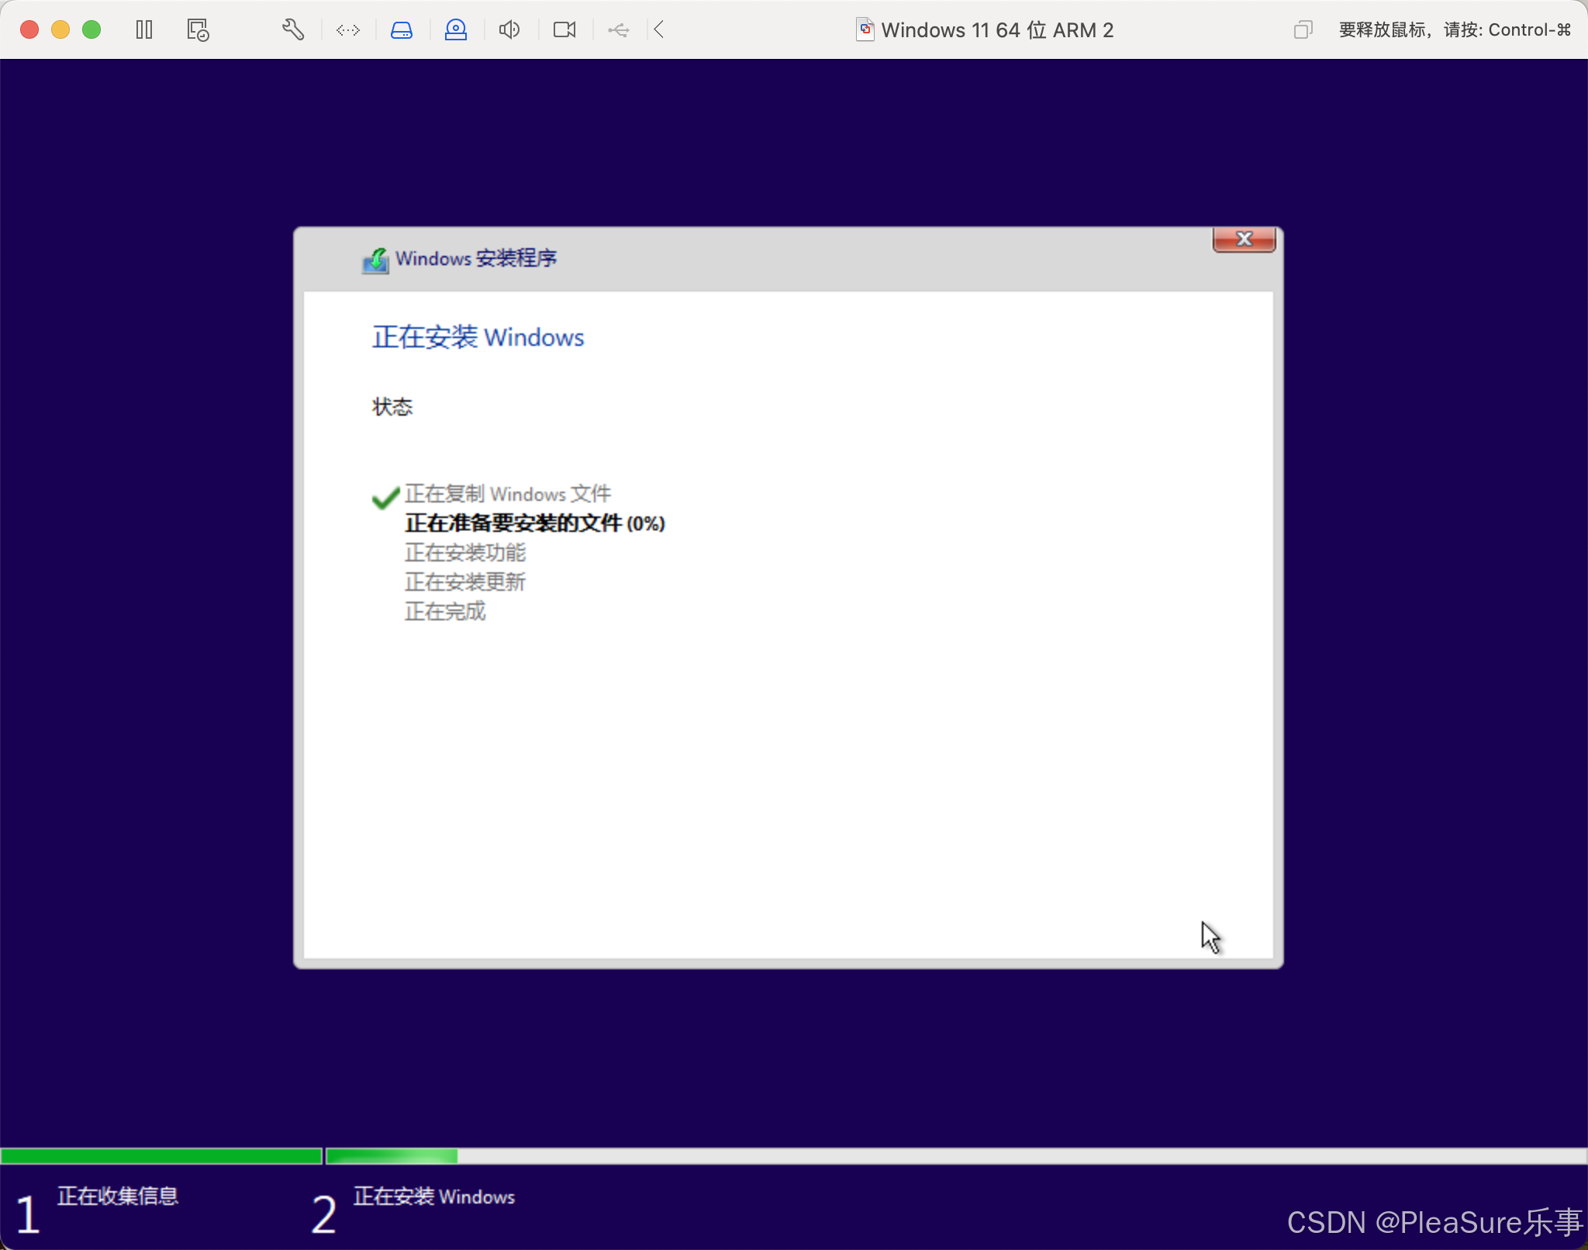Click the heading 正在安装 Windows in dialog

(478, 337)
